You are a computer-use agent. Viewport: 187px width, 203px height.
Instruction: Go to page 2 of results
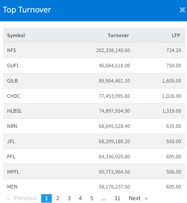(x=58, y=198)
